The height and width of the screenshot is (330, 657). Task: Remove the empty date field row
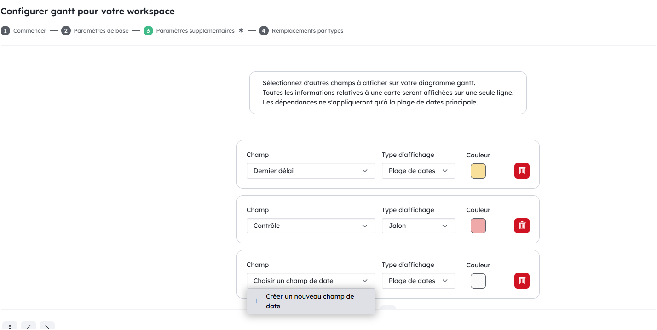[x=522, y=281]
